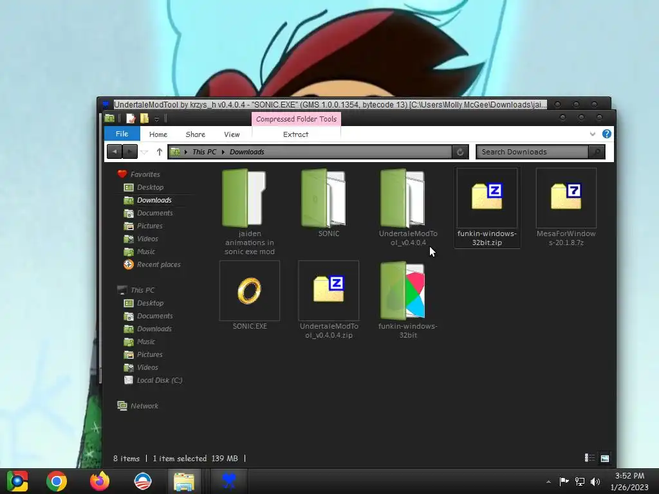
Task: Expand the ribbon with chevron arrow
Action: [593, 134]
